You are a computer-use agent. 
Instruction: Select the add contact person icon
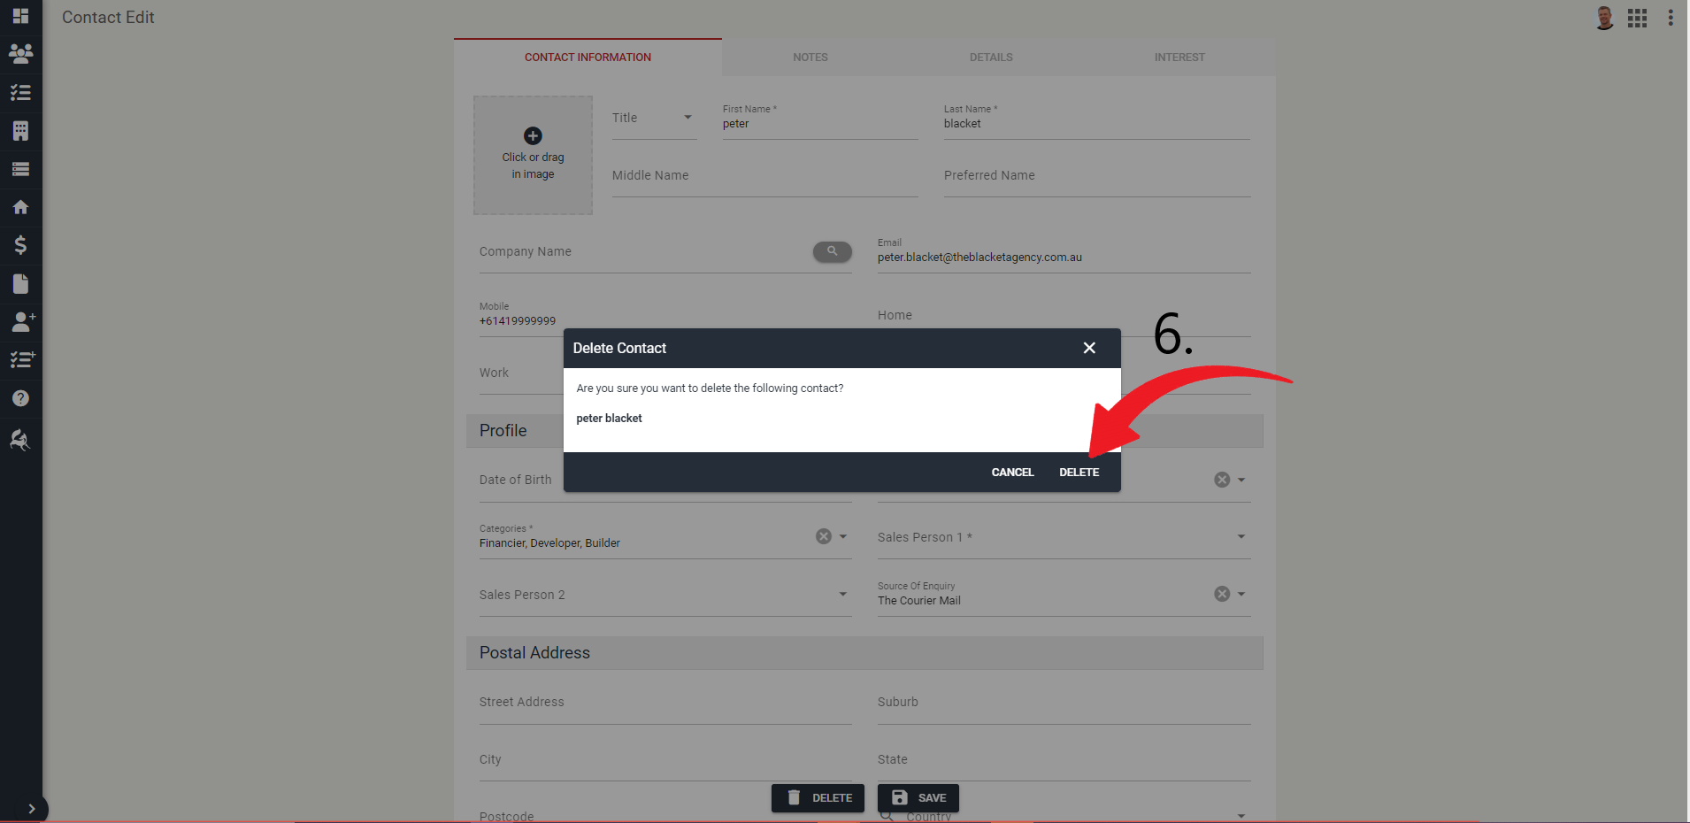pos(19,322)
